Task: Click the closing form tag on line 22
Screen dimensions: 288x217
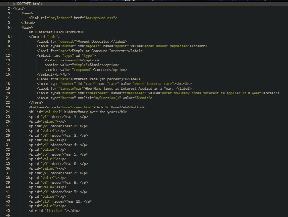Action: point(36,103)
